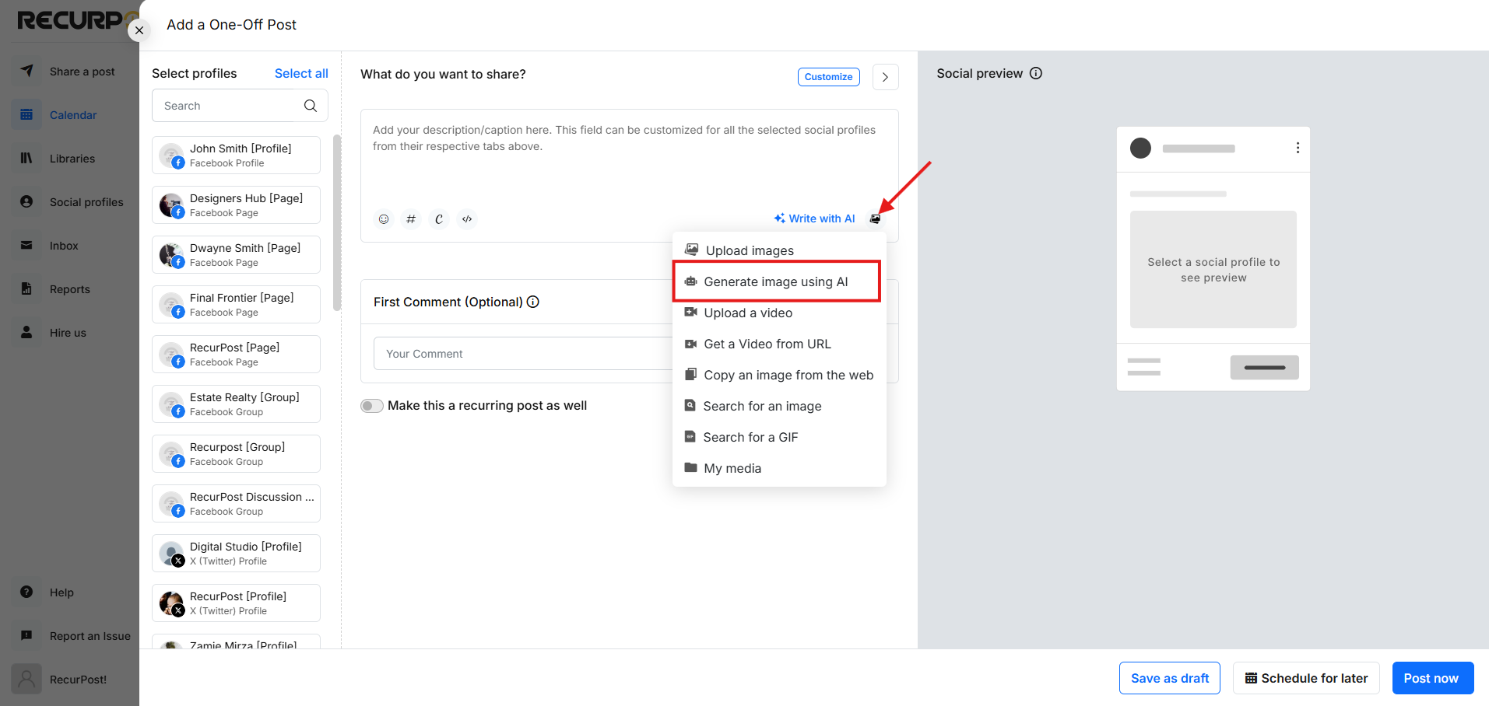Open the emoji picker icon
Viewport: 1489px width, 706px height.
click(x=384, y=219)
